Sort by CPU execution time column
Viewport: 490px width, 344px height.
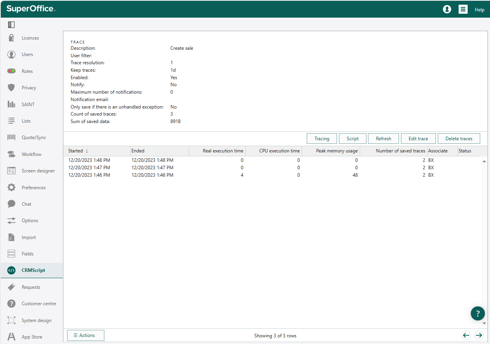click(x=274, y=151)
